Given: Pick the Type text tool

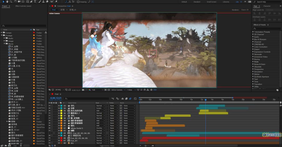Looking at the screenshot, I should [35, 2].
